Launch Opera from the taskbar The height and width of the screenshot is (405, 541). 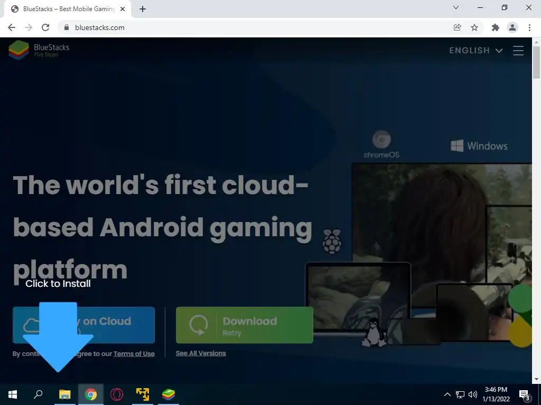click(x=117, y=394)
